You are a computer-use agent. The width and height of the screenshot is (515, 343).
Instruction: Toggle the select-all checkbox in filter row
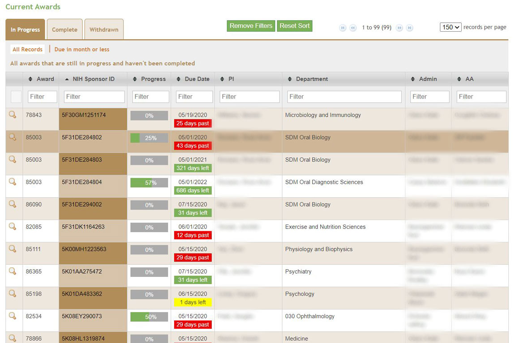(x=16, y=97)
